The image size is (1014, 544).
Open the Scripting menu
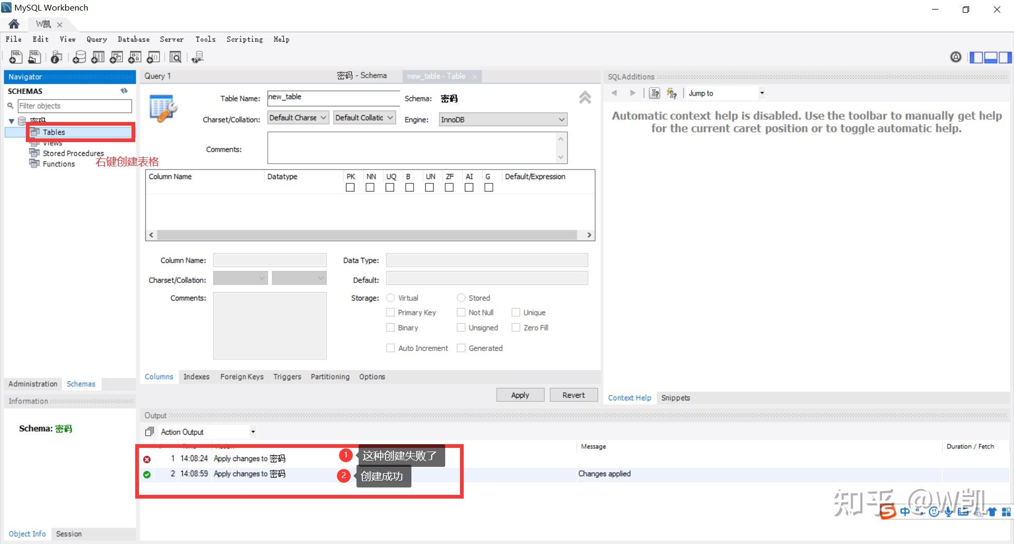(245, 39)
